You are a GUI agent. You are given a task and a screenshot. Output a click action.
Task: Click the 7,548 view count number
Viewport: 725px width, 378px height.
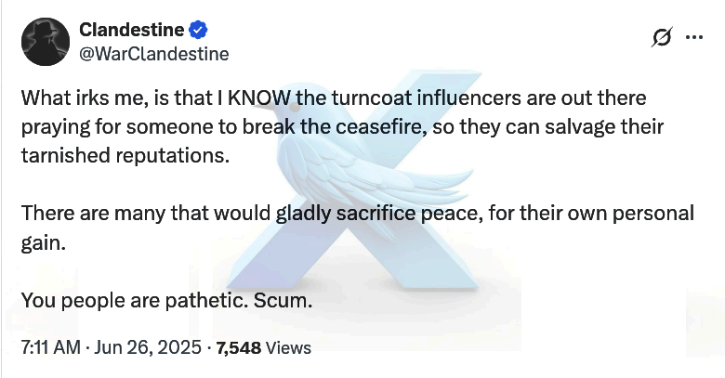tap(238, 348)
